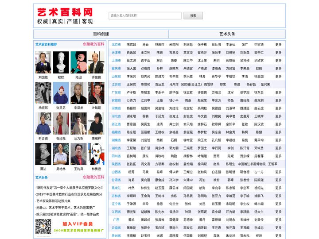Click the 搜索 search button

193,15
